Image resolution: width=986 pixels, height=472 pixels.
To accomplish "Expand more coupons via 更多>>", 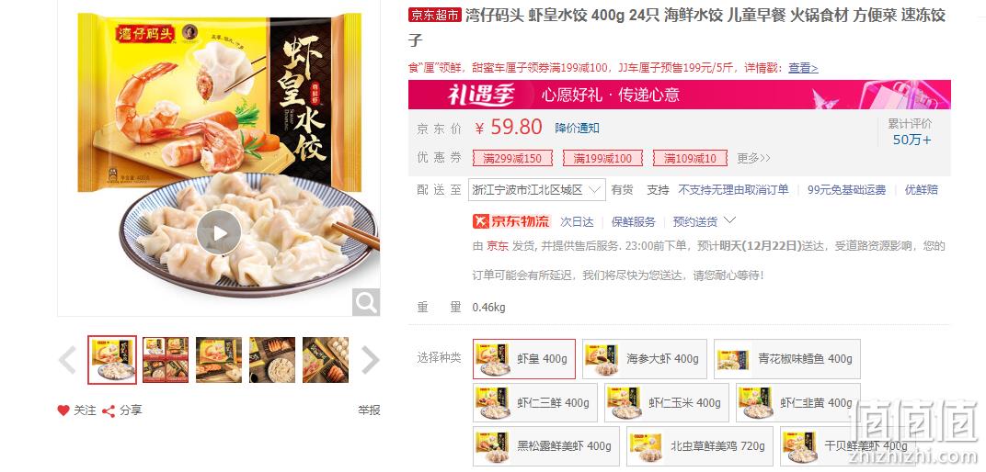I will pos(753,158).
